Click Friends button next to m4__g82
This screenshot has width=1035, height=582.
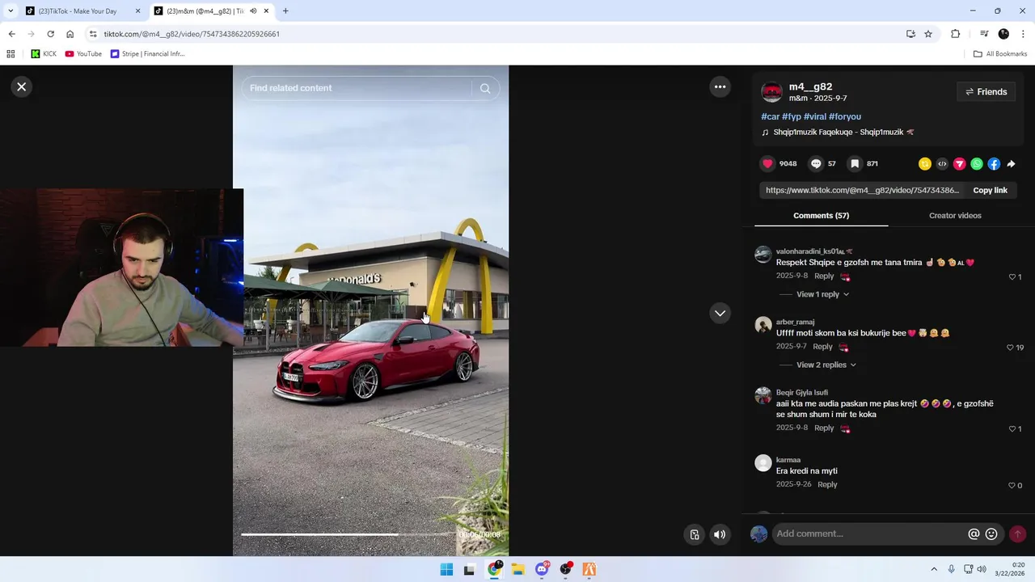coord(986,92)
